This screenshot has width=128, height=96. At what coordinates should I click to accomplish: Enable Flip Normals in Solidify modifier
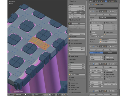coord(105,72)
